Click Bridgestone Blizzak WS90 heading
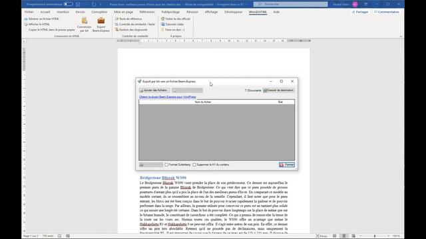Screen dimensions: 426x239 click(x=163, y=178)
